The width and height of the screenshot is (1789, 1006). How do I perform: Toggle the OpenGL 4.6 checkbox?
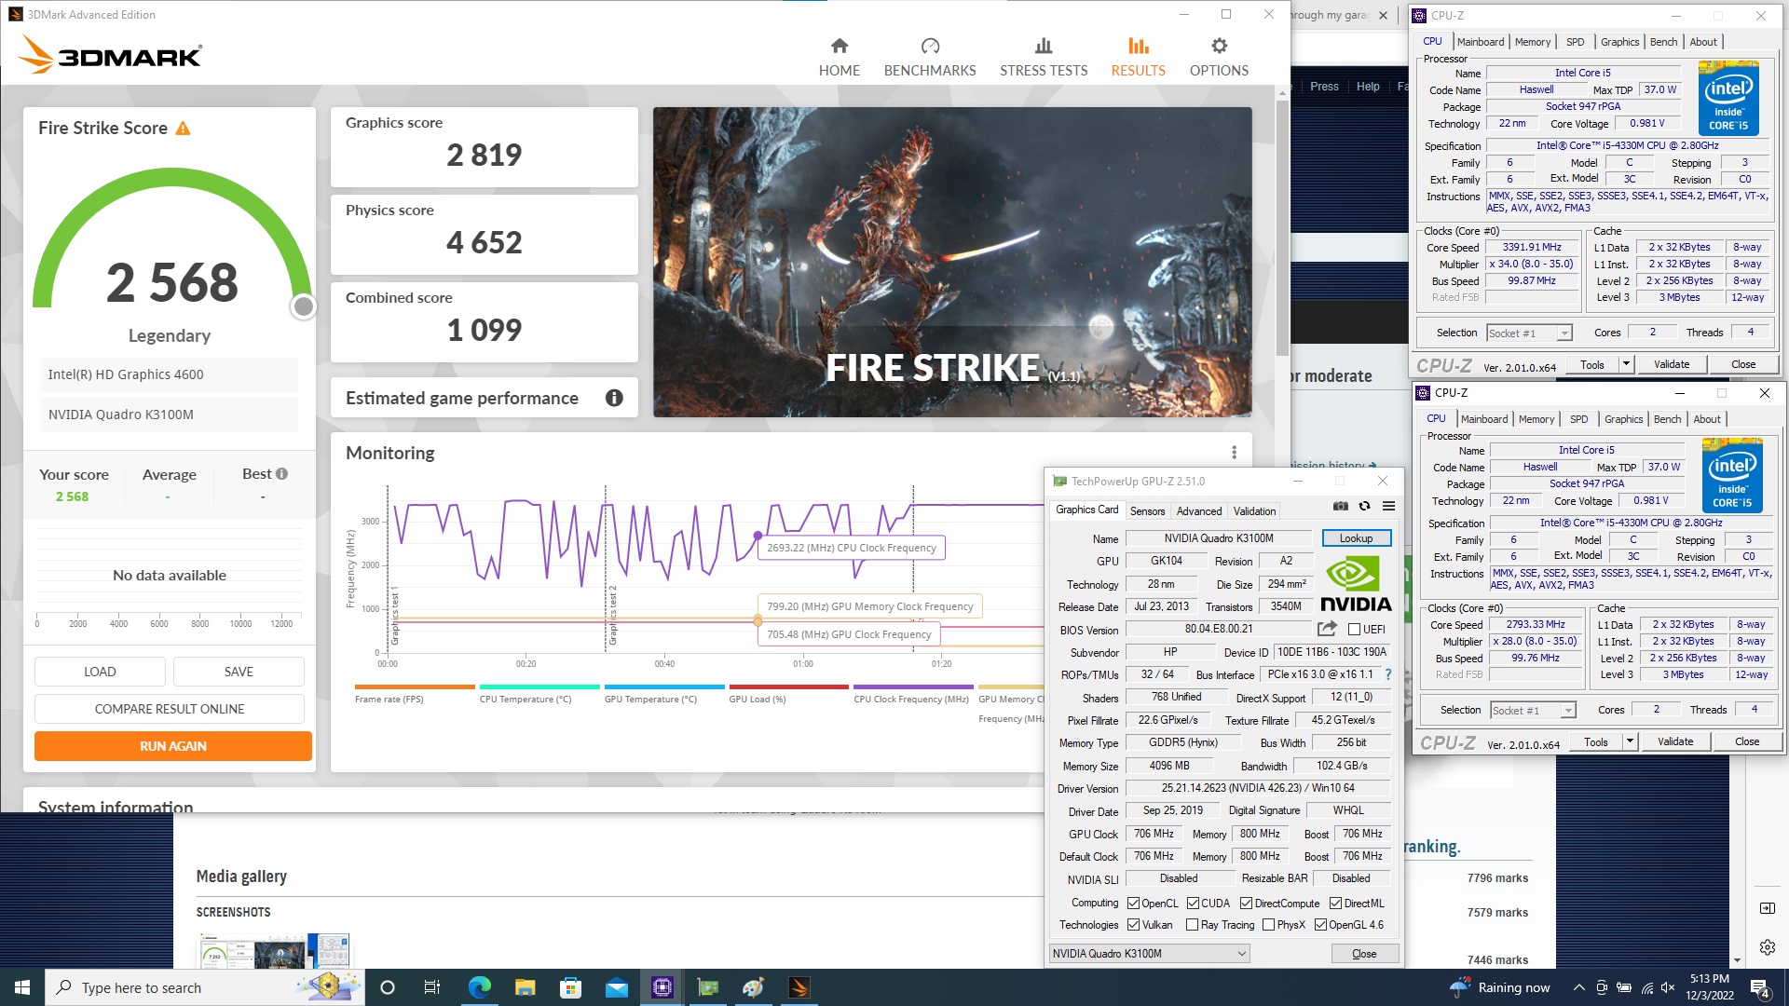point(1320,924)
